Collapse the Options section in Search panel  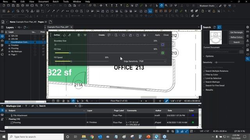pyautogui.click(x=204, y=56)
